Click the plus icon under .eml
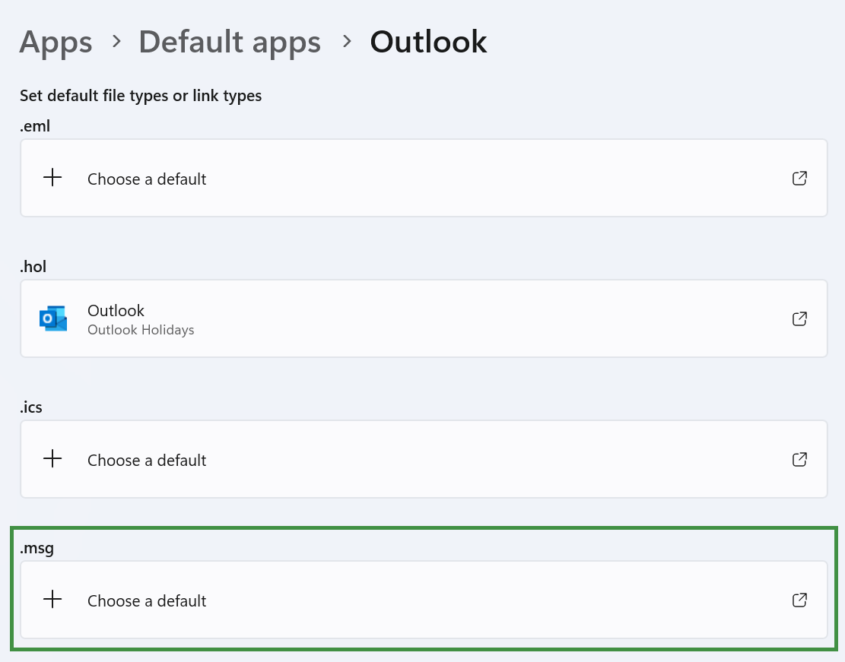The image size is (845, 662). [x=52, y=179]
